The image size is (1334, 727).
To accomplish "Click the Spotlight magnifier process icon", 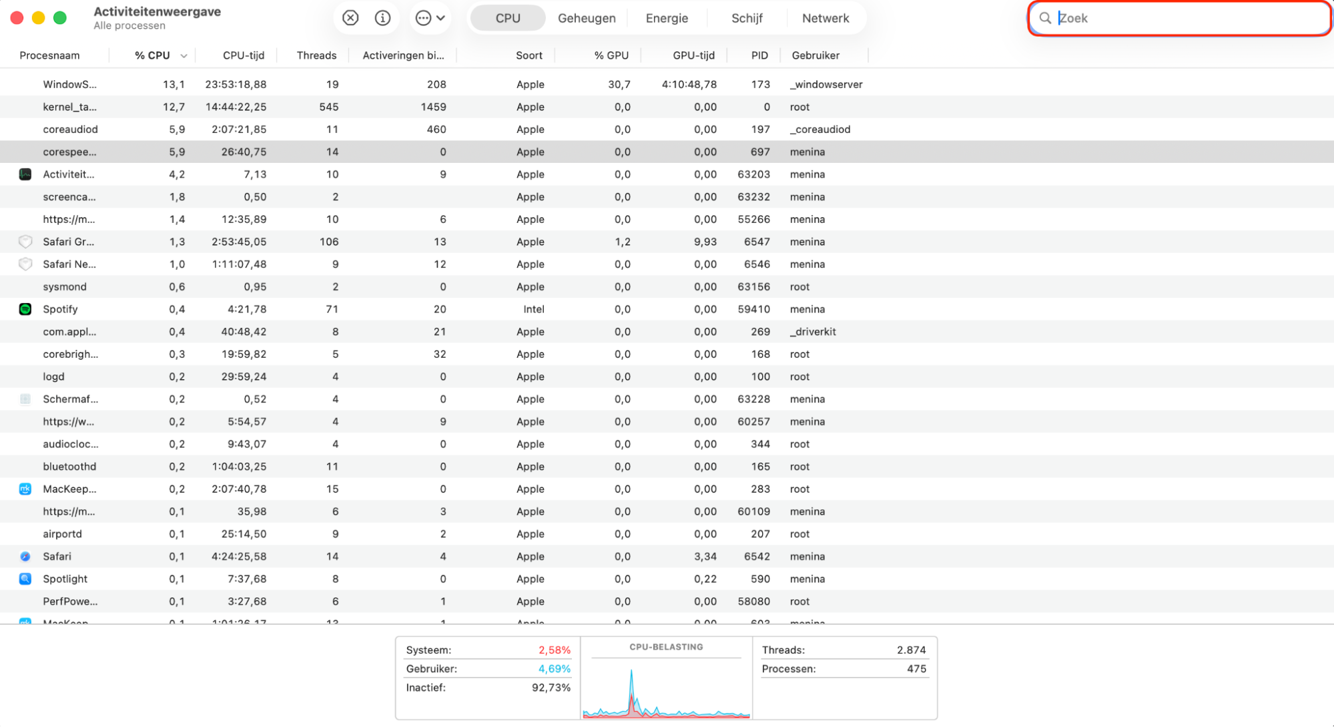I will 25,579.
